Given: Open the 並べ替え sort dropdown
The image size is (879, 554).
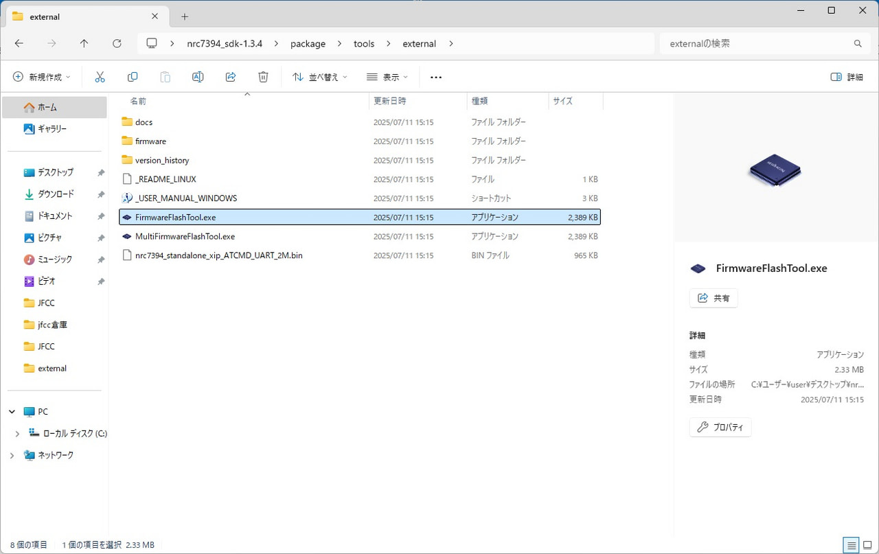Looking at the screenshot, I should pos(320,77).
